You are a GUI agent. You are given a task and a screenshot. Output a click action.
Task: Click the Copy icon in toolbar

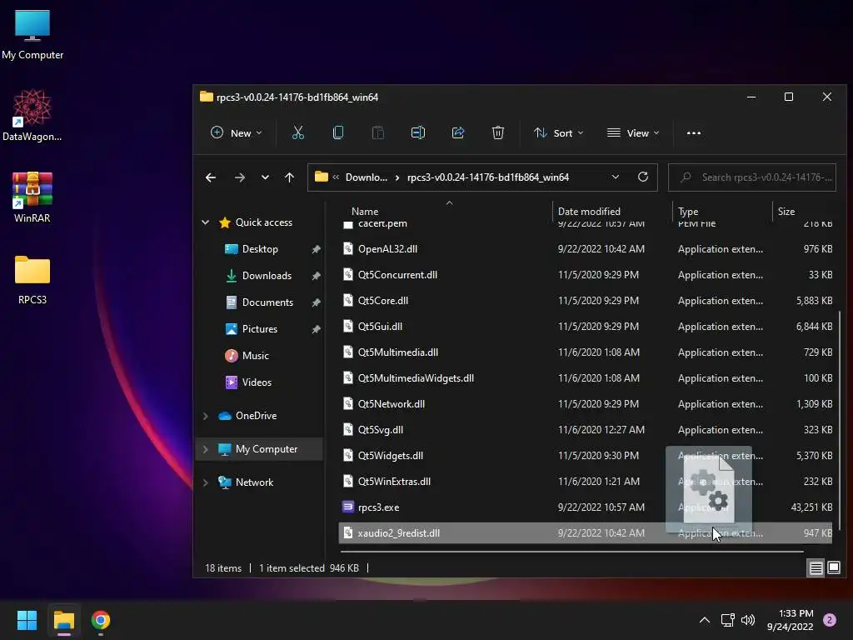coord(338,132)
